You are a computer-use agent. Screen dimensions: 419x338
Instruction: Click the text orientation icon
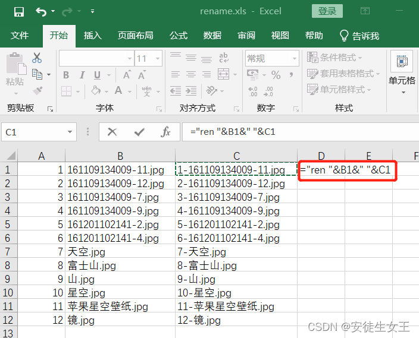coord(212,91)
